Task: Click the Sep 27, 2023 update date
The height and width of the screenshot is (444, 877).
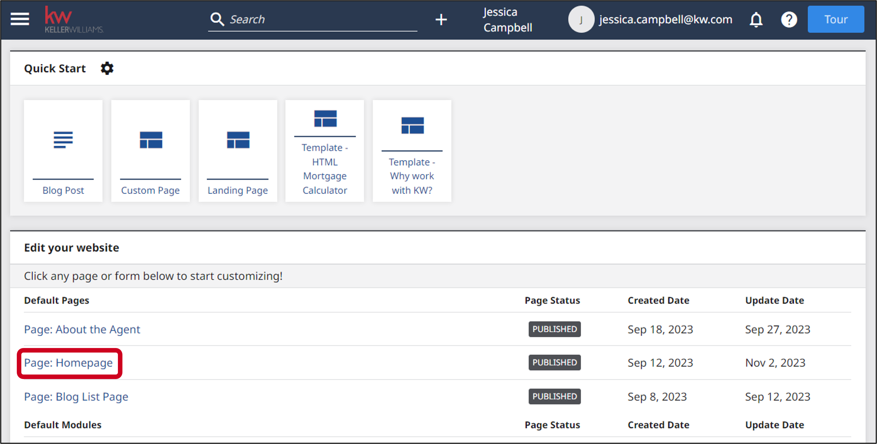Action: pyautogui.click(x=778, y=329)
